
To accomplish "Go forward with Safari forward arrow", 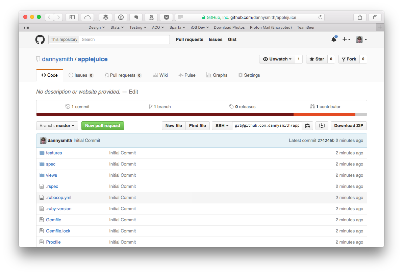I will click(58, 17).
